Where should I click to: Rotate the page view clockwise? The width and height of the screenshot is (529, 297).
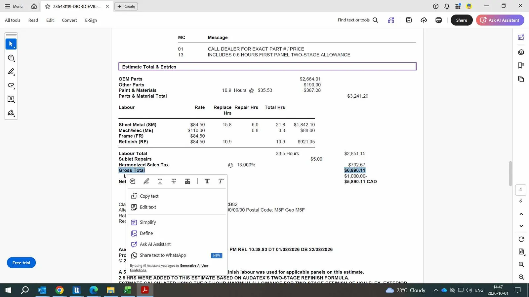pyautogui.click(x=521, y=239)
